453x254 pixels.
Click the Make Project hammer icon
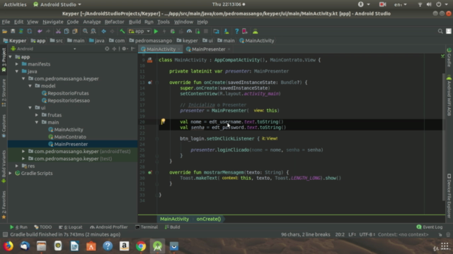click(122, 31)
